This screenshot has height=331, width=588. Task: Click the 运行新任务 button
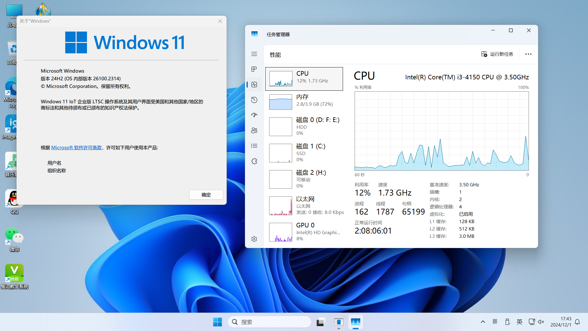point(497,54)
